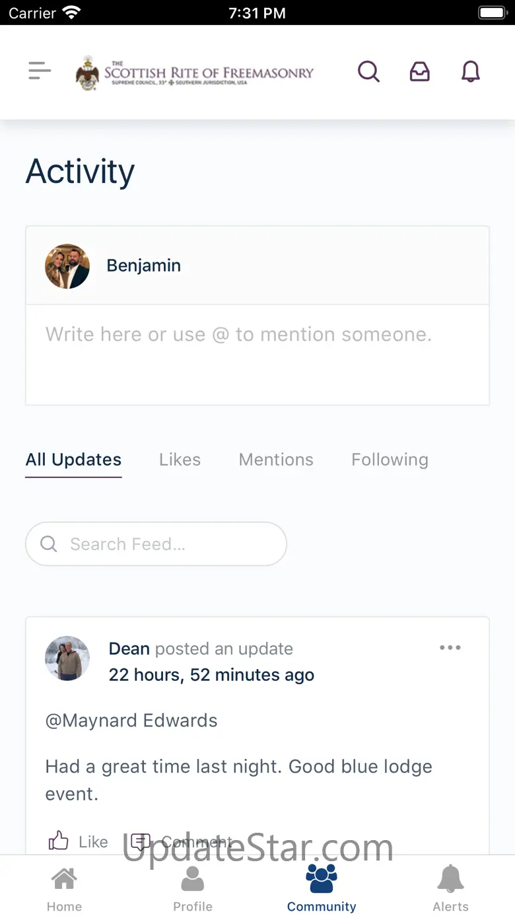Open Dean's profile name link

point(129,649)
